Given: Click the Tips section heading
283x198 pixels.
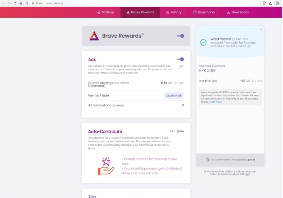Looking at the screenshot, I should 92,196.
